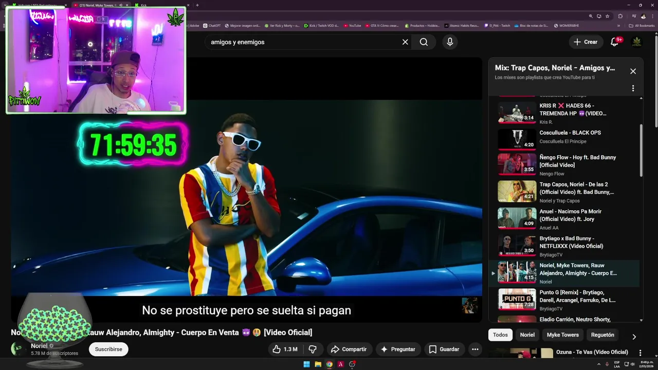The image size is (658, 370).
Task: Switch to Chrome in the taskbar
Action: 329,364
